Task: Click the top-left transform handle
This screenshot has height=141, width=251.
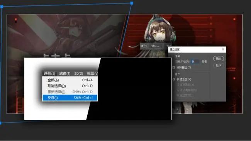Action: pyautogui.click(x=2, y=7)
